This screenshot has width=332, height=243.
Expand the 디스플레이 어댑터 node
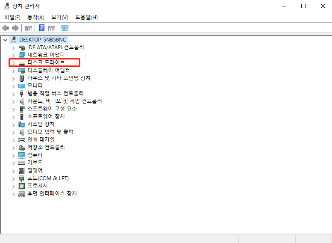click(x=13, y=71)
